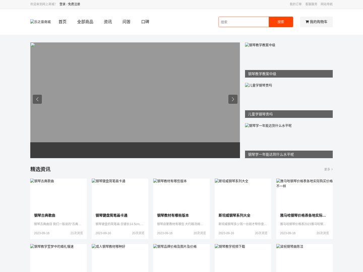Viewport: 363px width, 272px height.
Task: Open 儿童学钢琴贵吗 side thumbnail
Action: pos(289,96)
